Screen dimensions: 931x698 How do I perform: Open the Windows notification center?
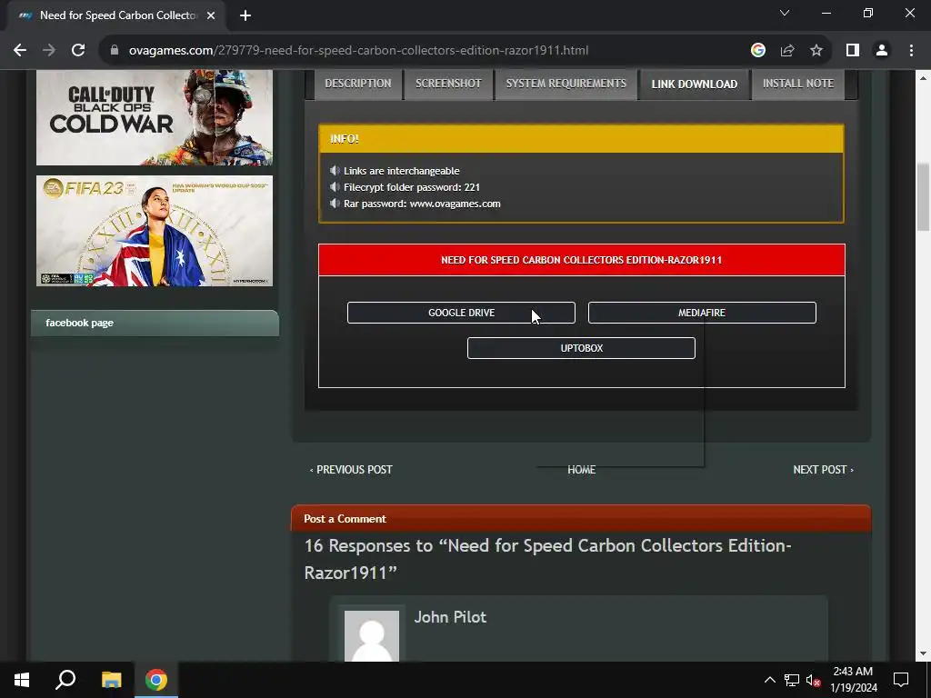click(901, 680)
